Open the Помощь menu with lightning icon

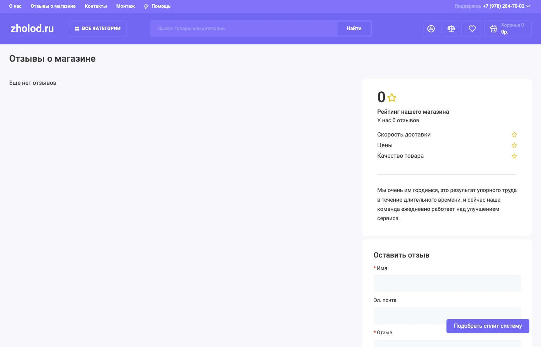tap(157, 6)
